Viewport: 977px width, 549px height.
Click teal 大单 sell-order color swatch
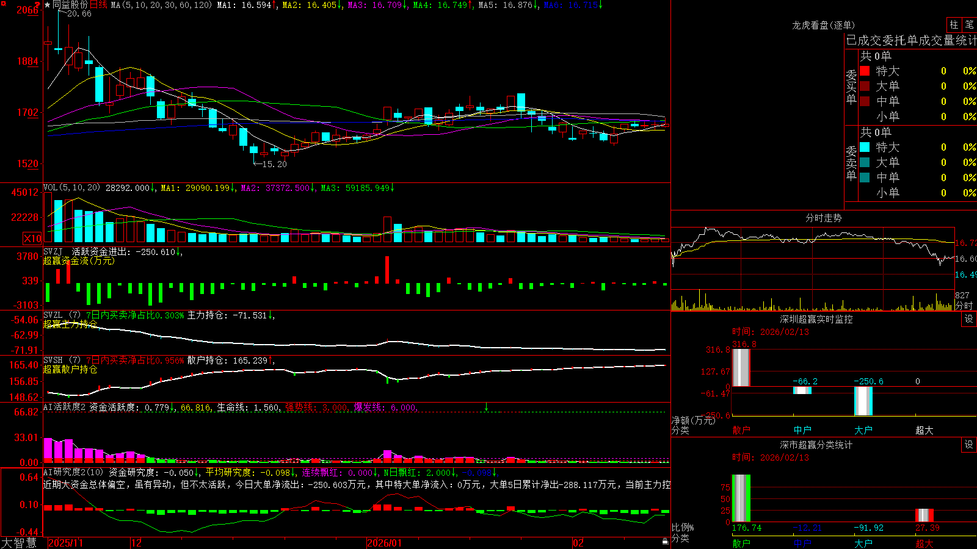click(865, 162)
